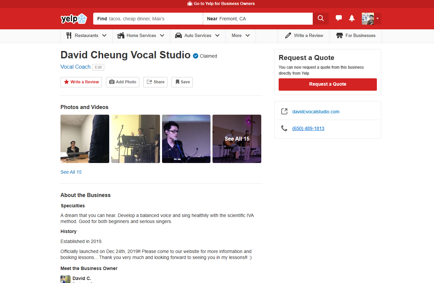Screen dimensions: 434x283
Task: Click the magnifying glass search button
Action: click(x=321, y=19)
